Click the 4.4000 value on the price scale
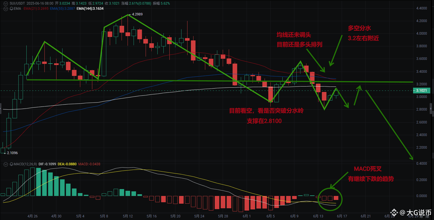The image size is (434, 220). pyautogui.click(x=421, y=8)
